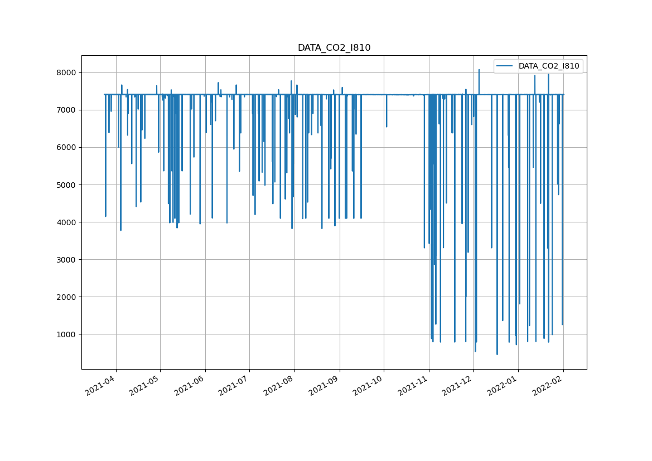Click the 2021-04 date tick label
The height and width of the screenshot is (461, 652).
click(102, 386)
